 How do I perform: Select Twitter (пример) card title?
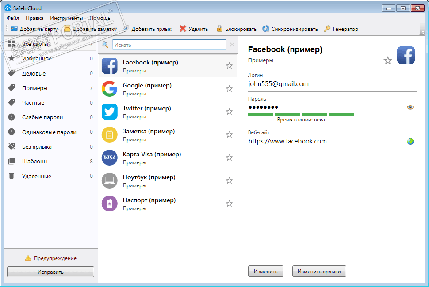pos(147,108)
